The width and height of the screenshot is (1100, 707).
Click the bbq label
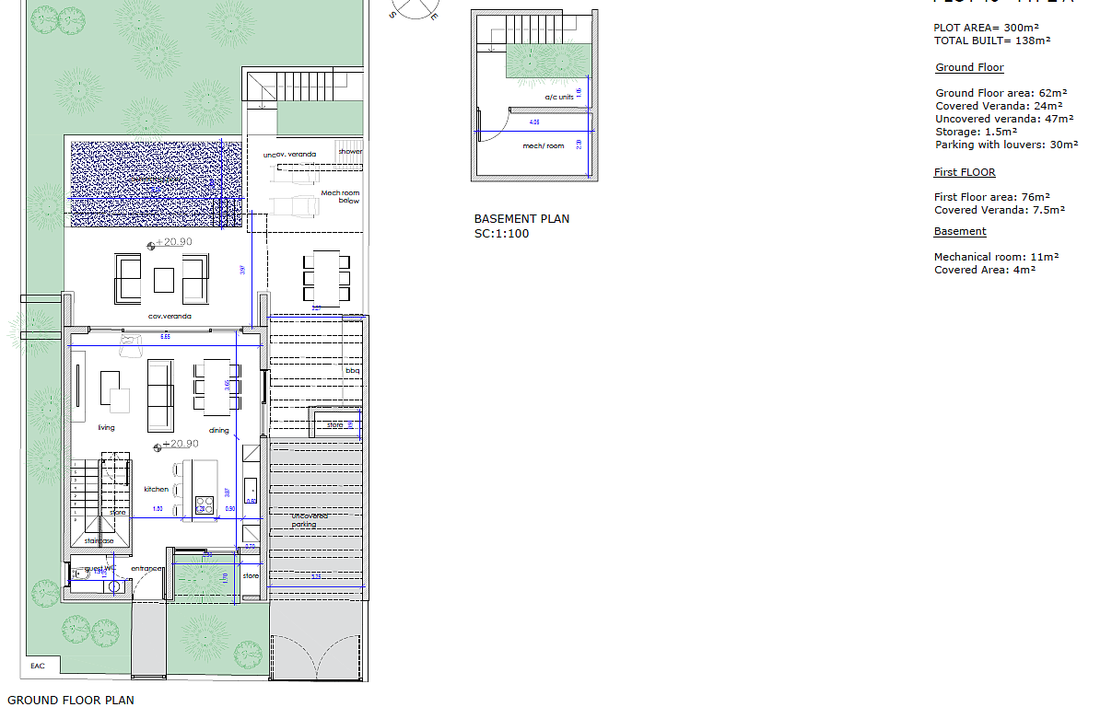tap(352, 371)
